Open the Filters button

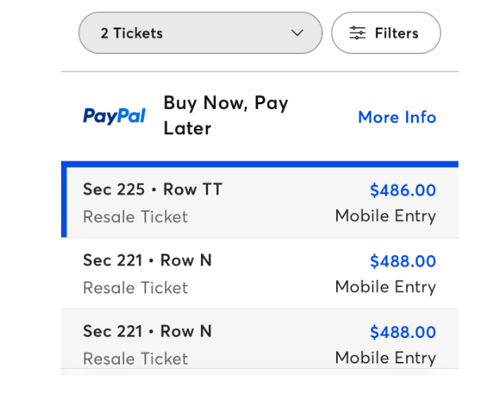tap(385, 33)
